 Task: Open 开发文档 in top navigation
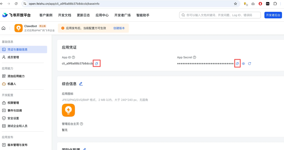pos(65,15)
